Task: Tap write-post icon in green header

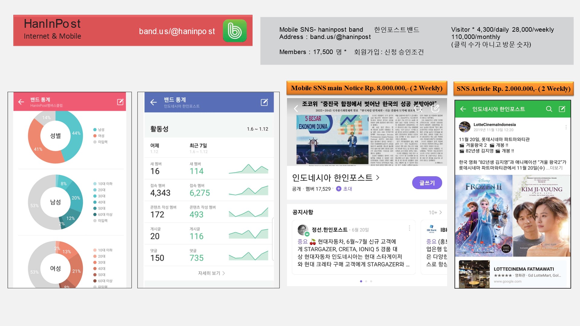Action: click(x=562, y=109)
